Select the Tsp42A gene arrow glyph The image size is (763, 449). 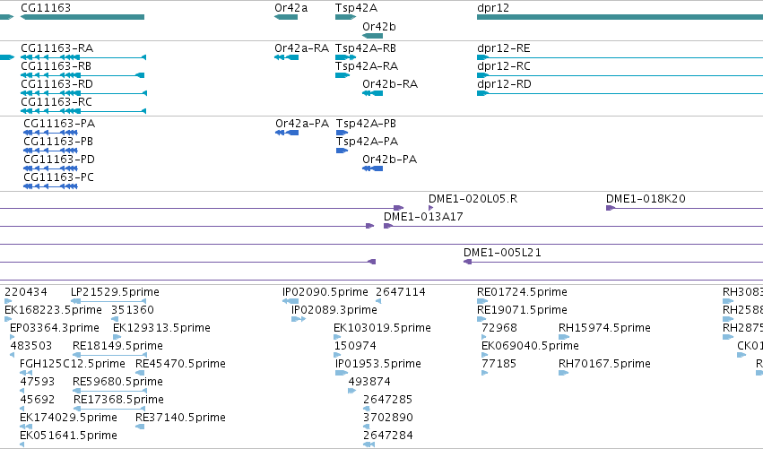click(345, 17)
